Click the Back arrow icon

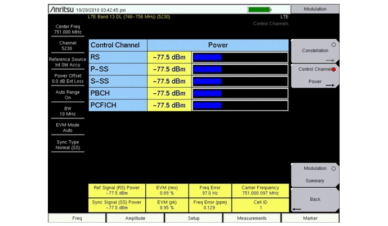click(296, 209)
